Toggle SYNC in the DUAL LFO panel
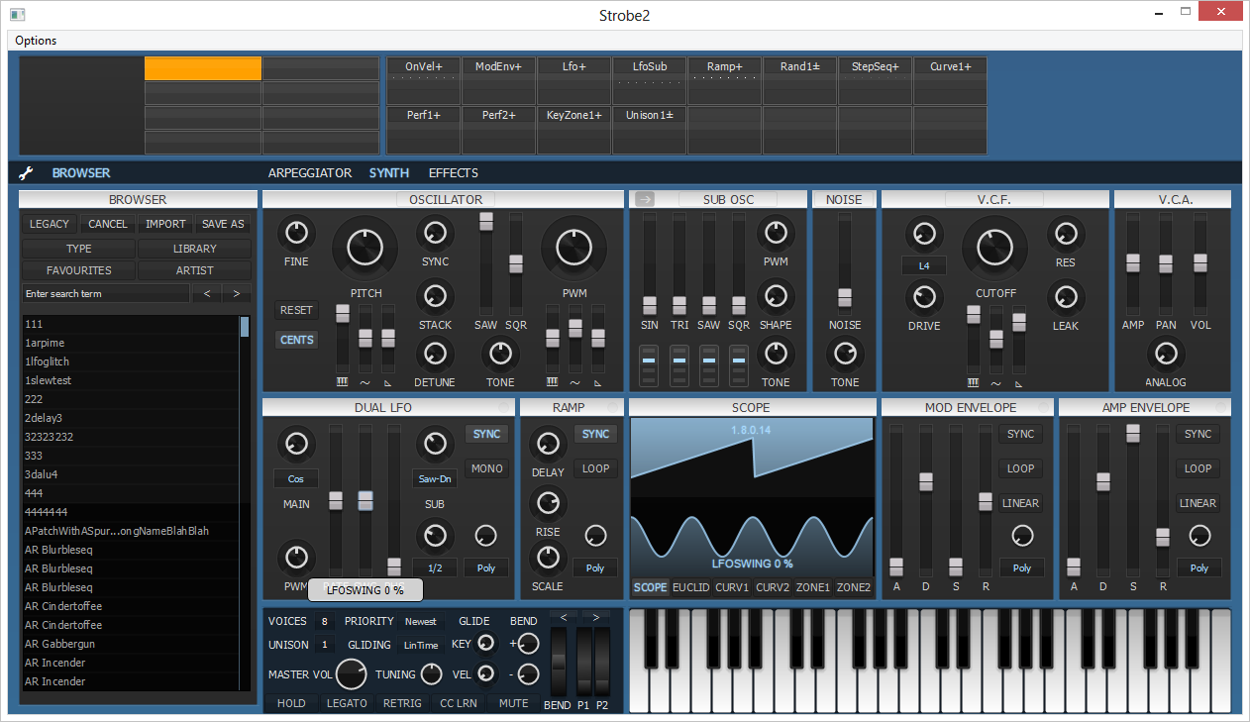Screen dimensions: 1250x722 pos(486,434)
